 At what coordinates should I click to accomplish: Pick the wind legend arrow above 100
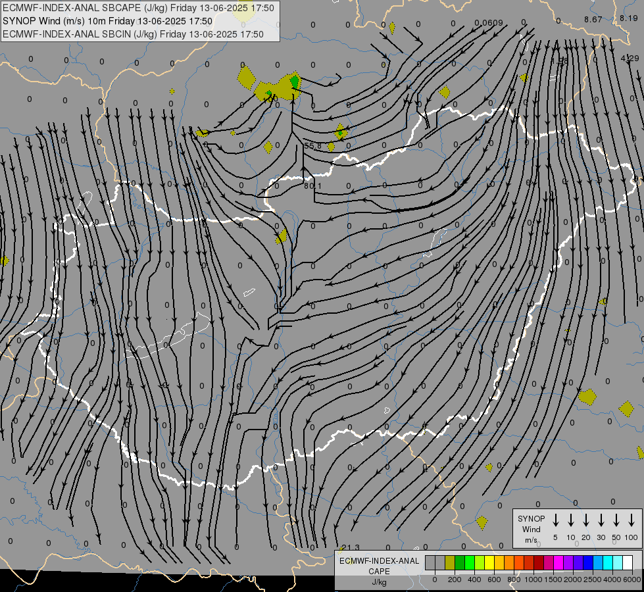click(x=632, y=520)
